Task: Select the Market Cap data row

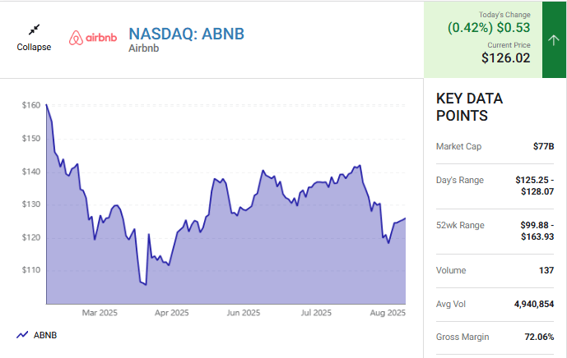Action: (495, 146)
